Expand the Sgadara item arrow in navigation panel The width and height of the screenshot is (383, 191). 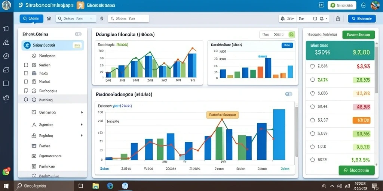tap(82, 125)
